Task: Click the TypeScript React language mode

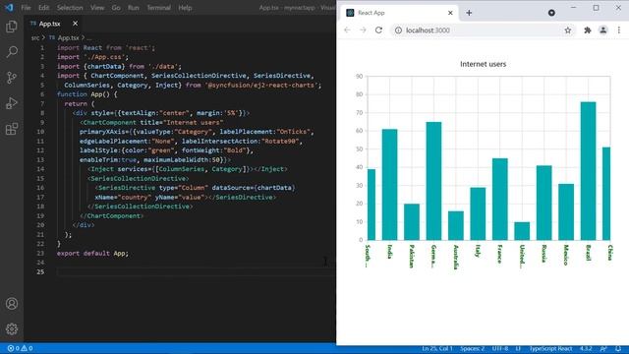Action: click(x=550, y=348)
